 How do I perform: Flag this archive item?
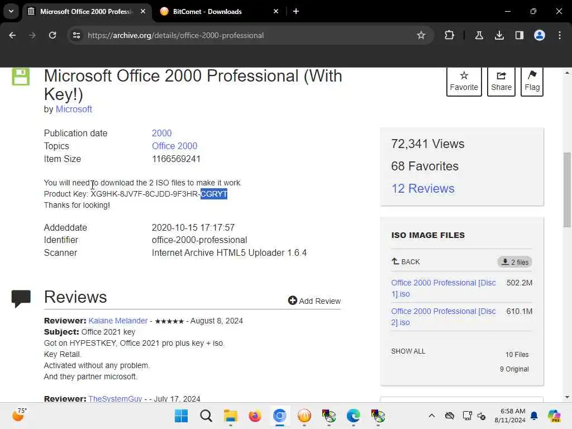(532, 81)
